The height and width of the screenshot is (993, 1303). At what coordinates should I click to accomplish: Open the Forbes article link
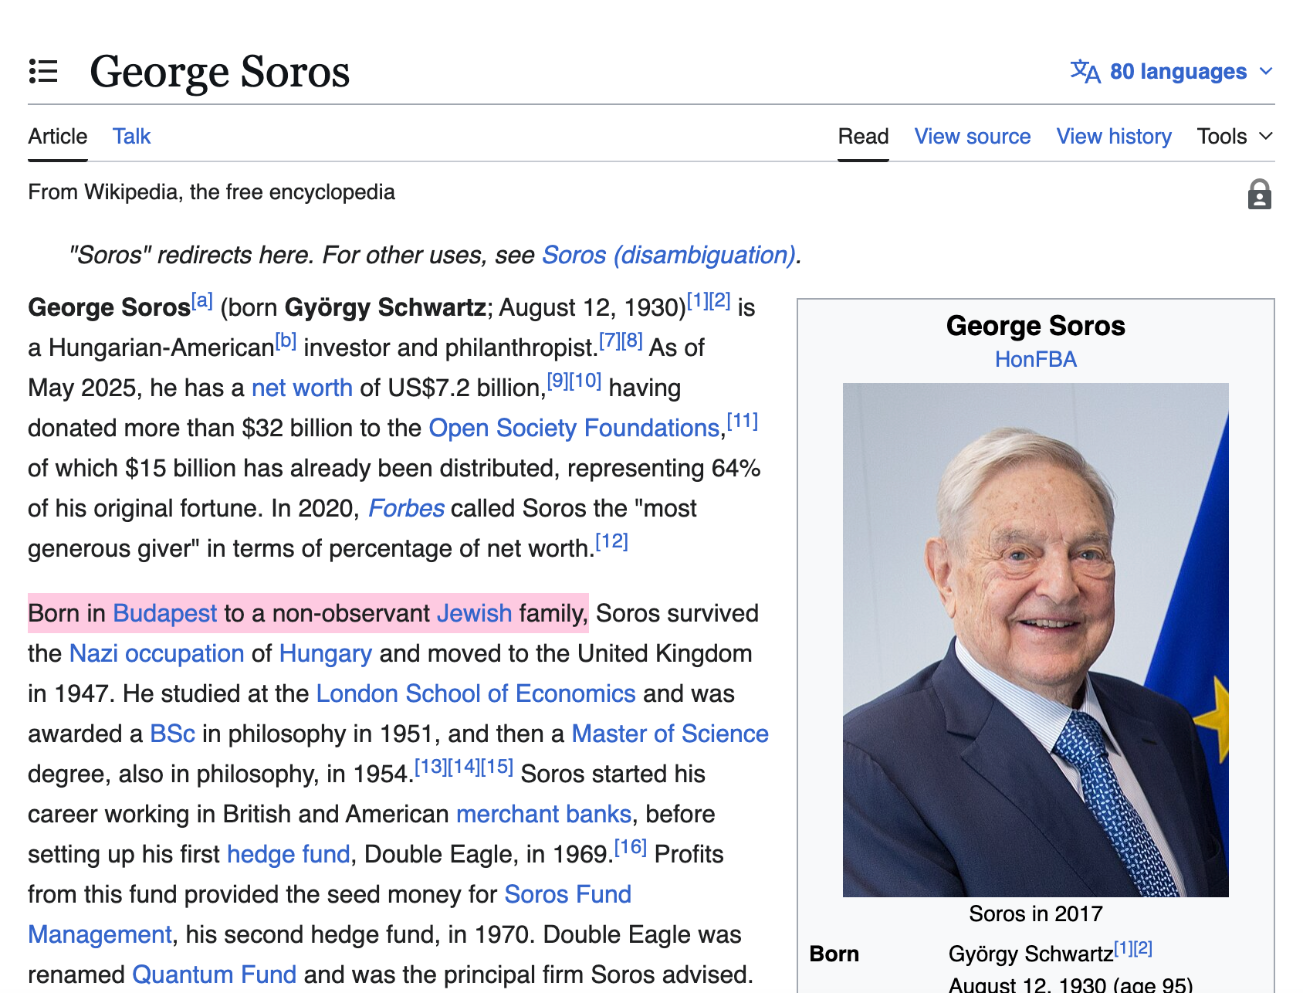[x=406, y=508]
